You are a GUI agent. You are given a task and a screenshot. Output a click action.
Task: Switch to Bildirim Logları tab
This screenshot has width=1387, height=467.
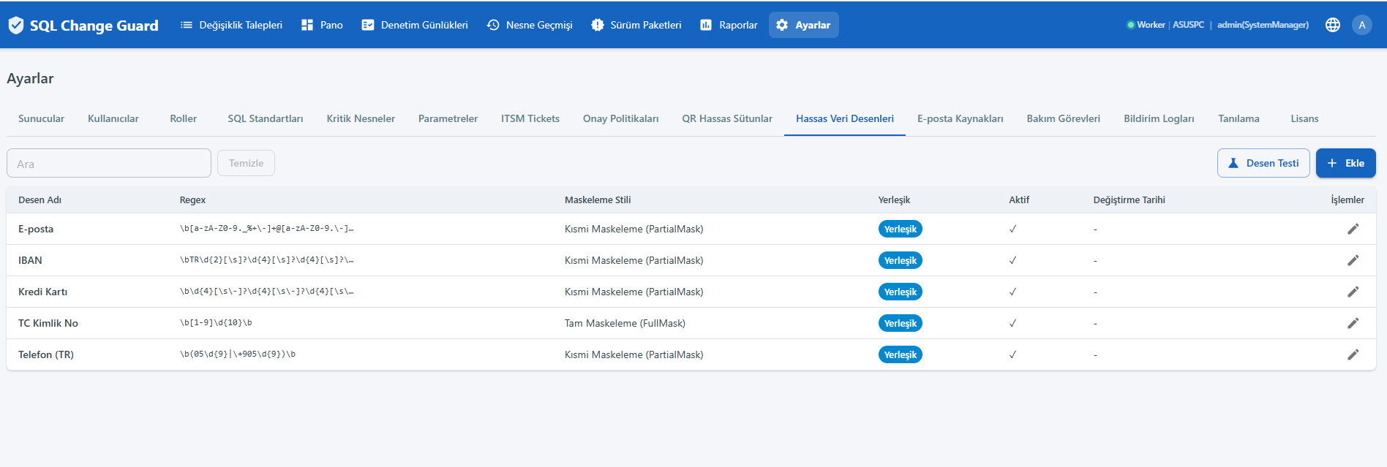[x=1159, y=118]
